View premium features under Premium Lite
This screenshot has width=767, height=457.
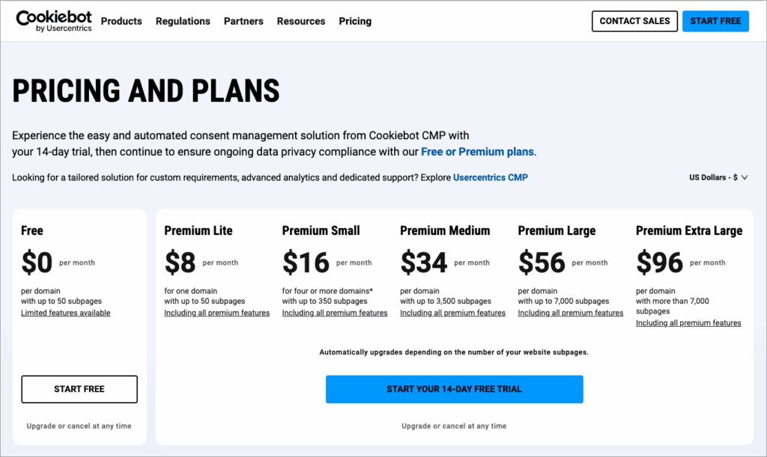(217, 313)
